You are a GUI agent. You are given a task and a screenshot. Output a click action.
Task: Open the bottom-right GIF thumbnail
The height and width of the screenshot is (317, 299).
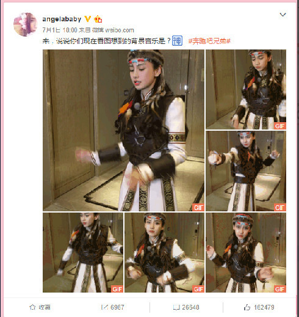[246, 252]
